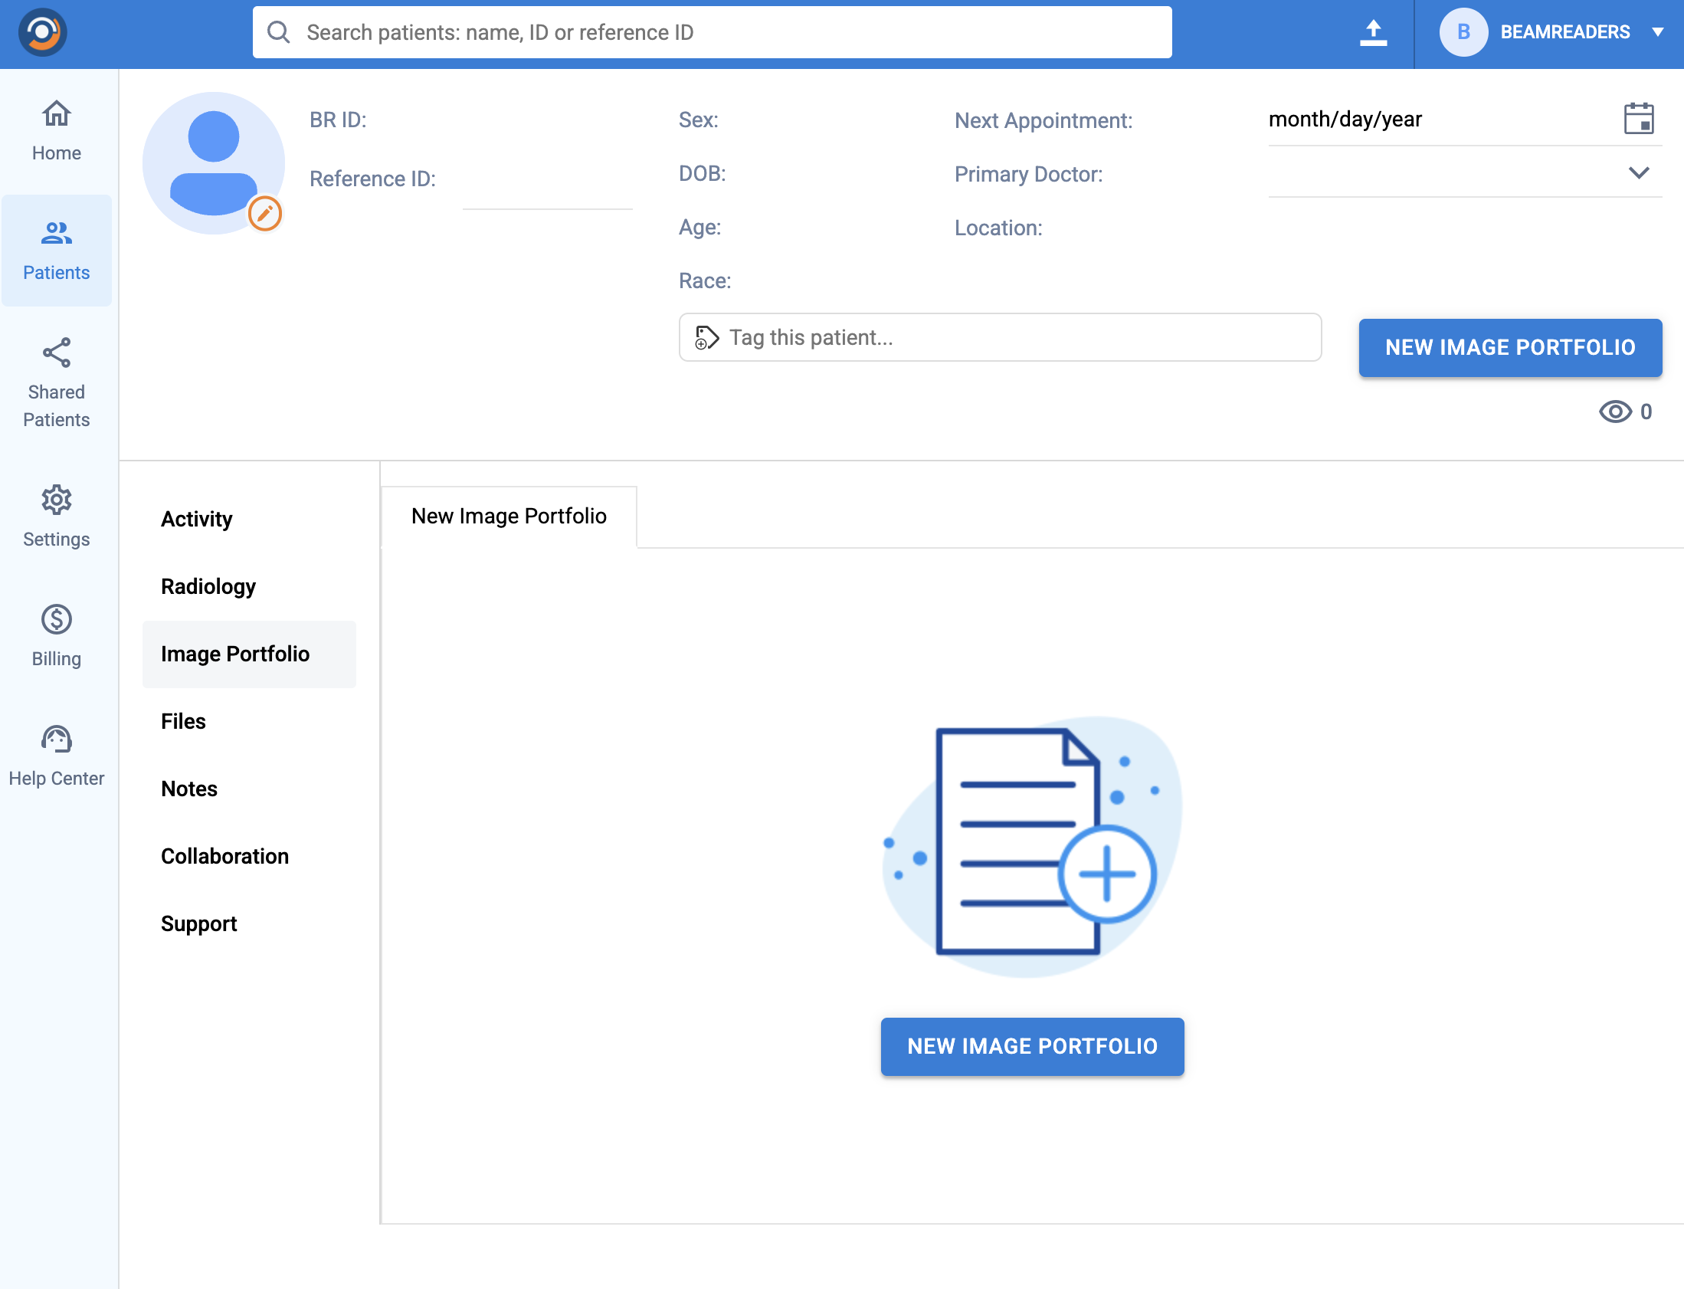Click the orange edit avatar pencil icon
1684x1289 pixels.
coord(264,213)
